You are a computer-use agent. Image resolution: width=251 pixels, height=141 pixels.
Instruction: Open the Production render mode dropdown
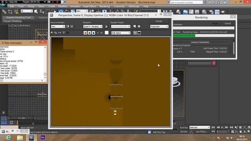coord(159,27)
